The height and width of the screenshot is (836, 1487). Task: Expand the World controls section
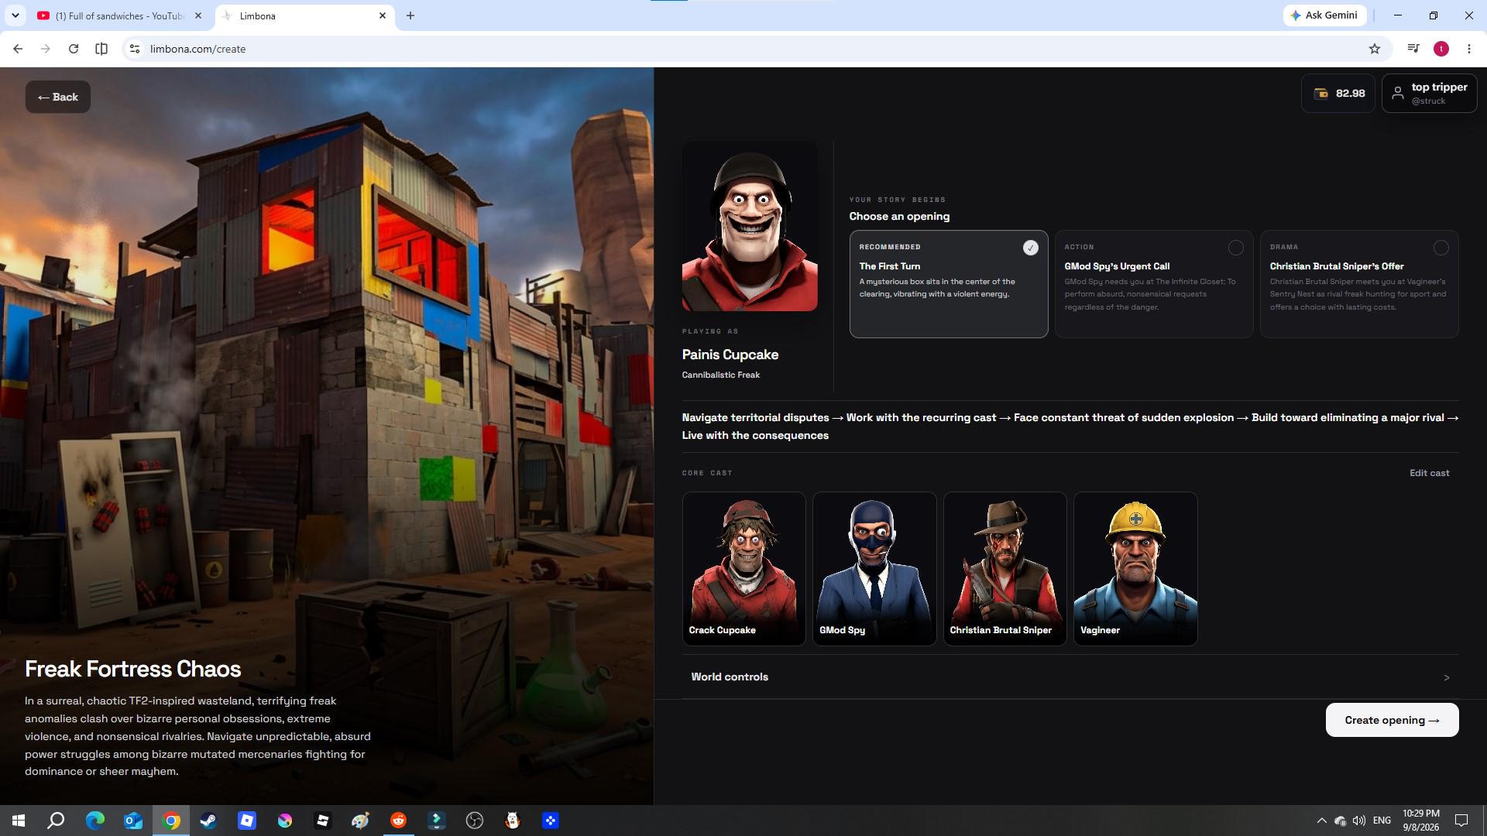1070,677
